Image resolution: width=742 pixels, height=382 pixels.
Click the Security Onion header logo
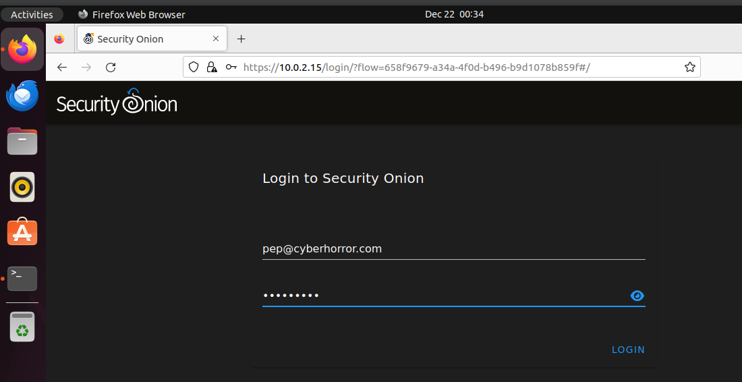pyautogui.click(x=117, y=103)
